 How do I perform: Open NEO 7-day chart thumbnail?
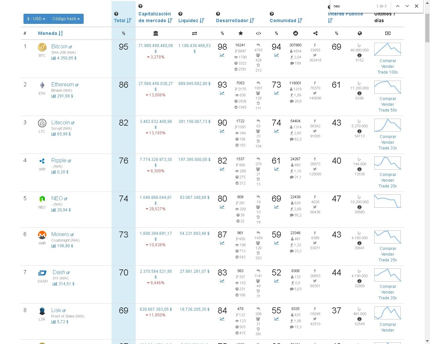click(387, 201)
